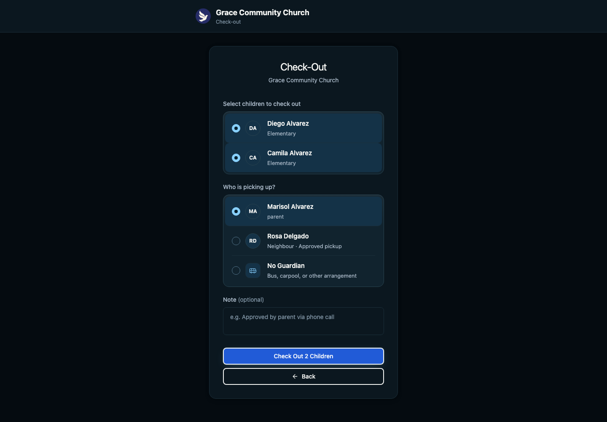Select Marisol Alvarez radio button
The width and height of the screenshot is (607, 422).
point(236,211)
